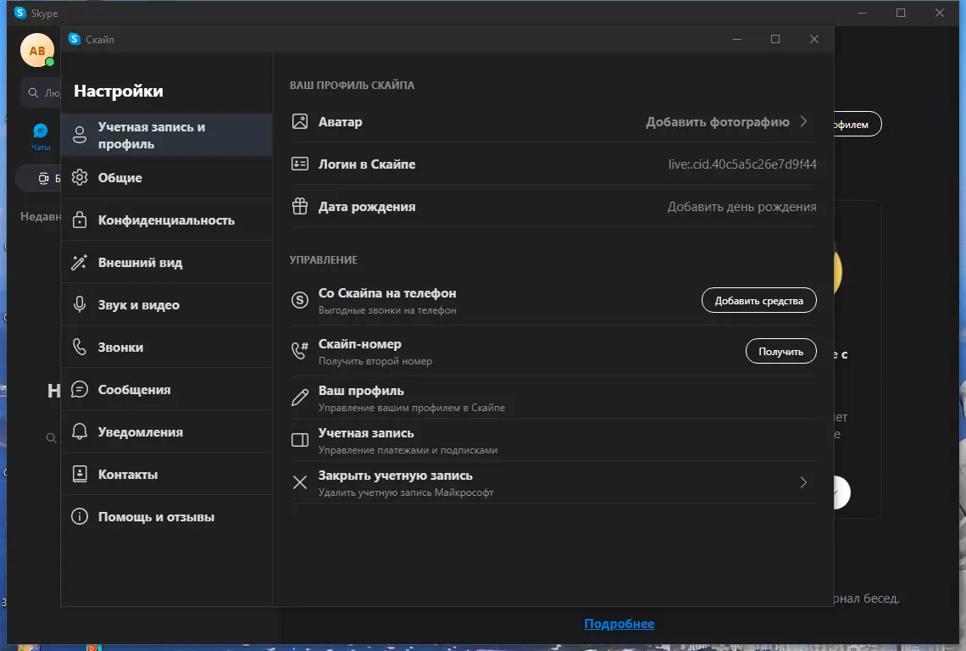
Task: Click the Добавить средства button
Action: click(x=758, y=299)
